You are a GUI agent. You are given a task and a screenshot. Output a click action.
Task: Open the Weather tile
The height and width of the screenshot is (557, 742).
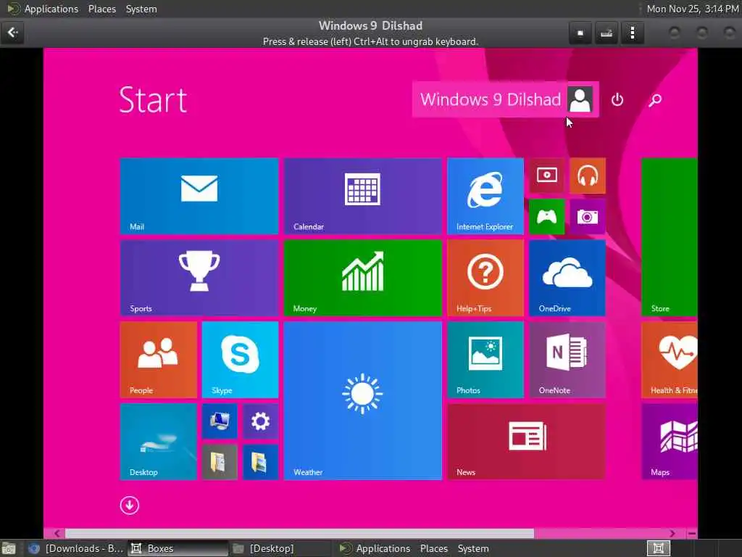[362, 400]
